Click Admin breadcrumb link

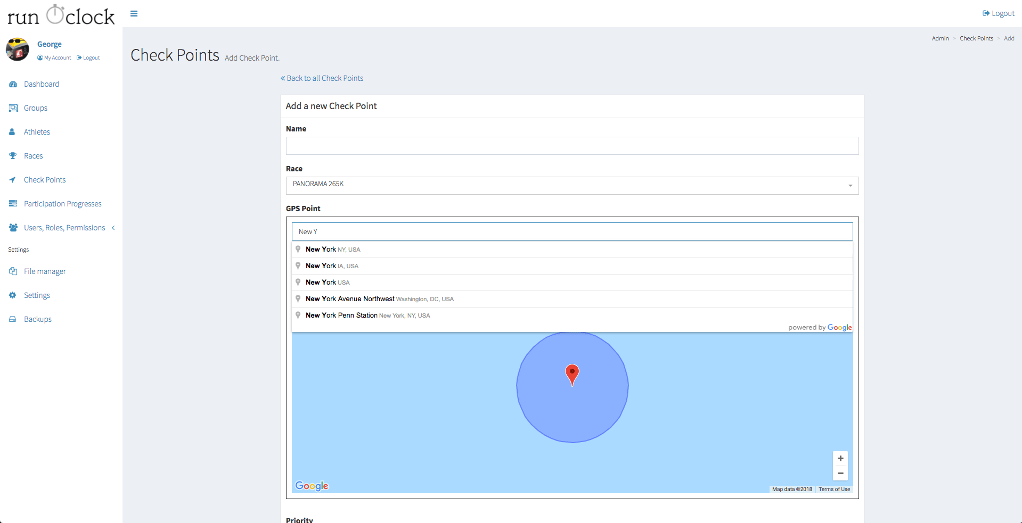click(x=940, y=38)
